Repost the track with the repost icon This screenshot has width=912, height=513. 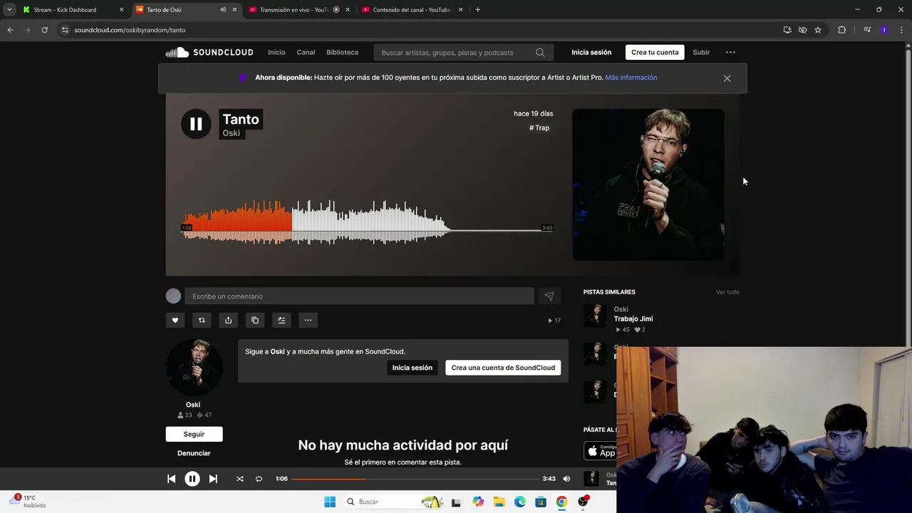coord(202,320)
